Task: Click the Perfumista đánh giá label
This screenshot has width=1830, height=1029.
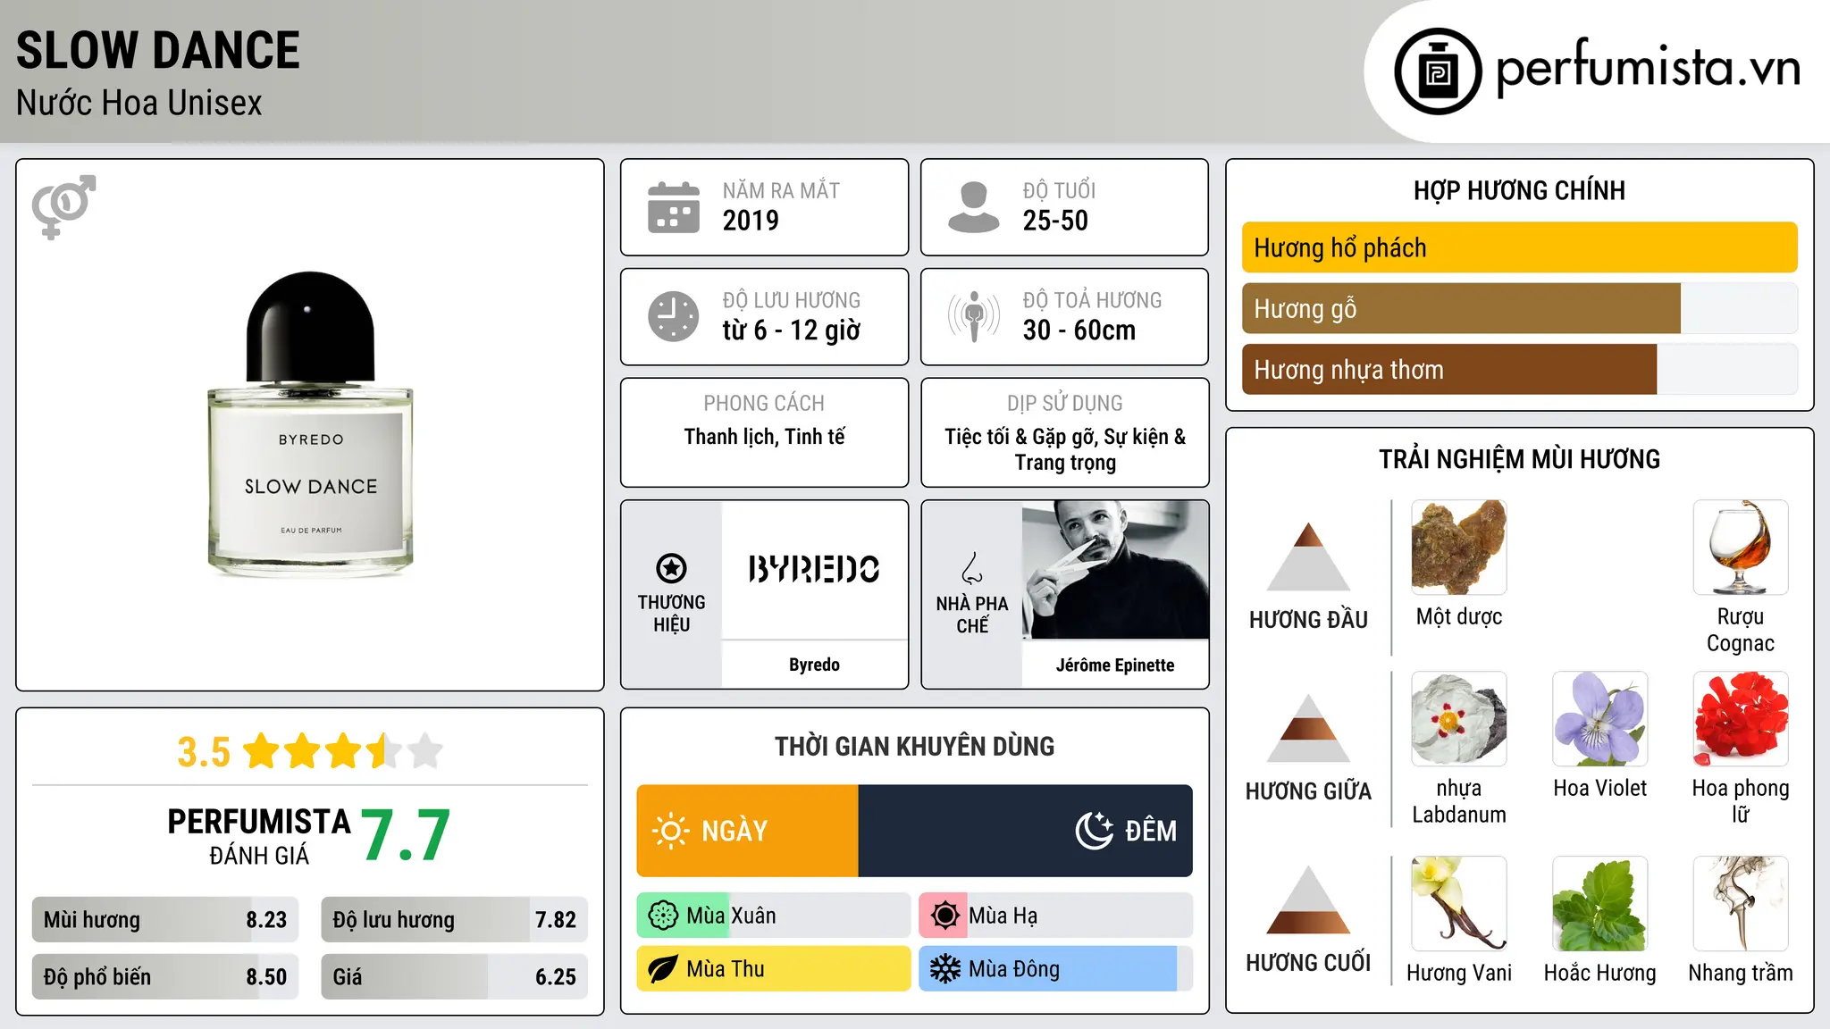Action: point(259,836)
